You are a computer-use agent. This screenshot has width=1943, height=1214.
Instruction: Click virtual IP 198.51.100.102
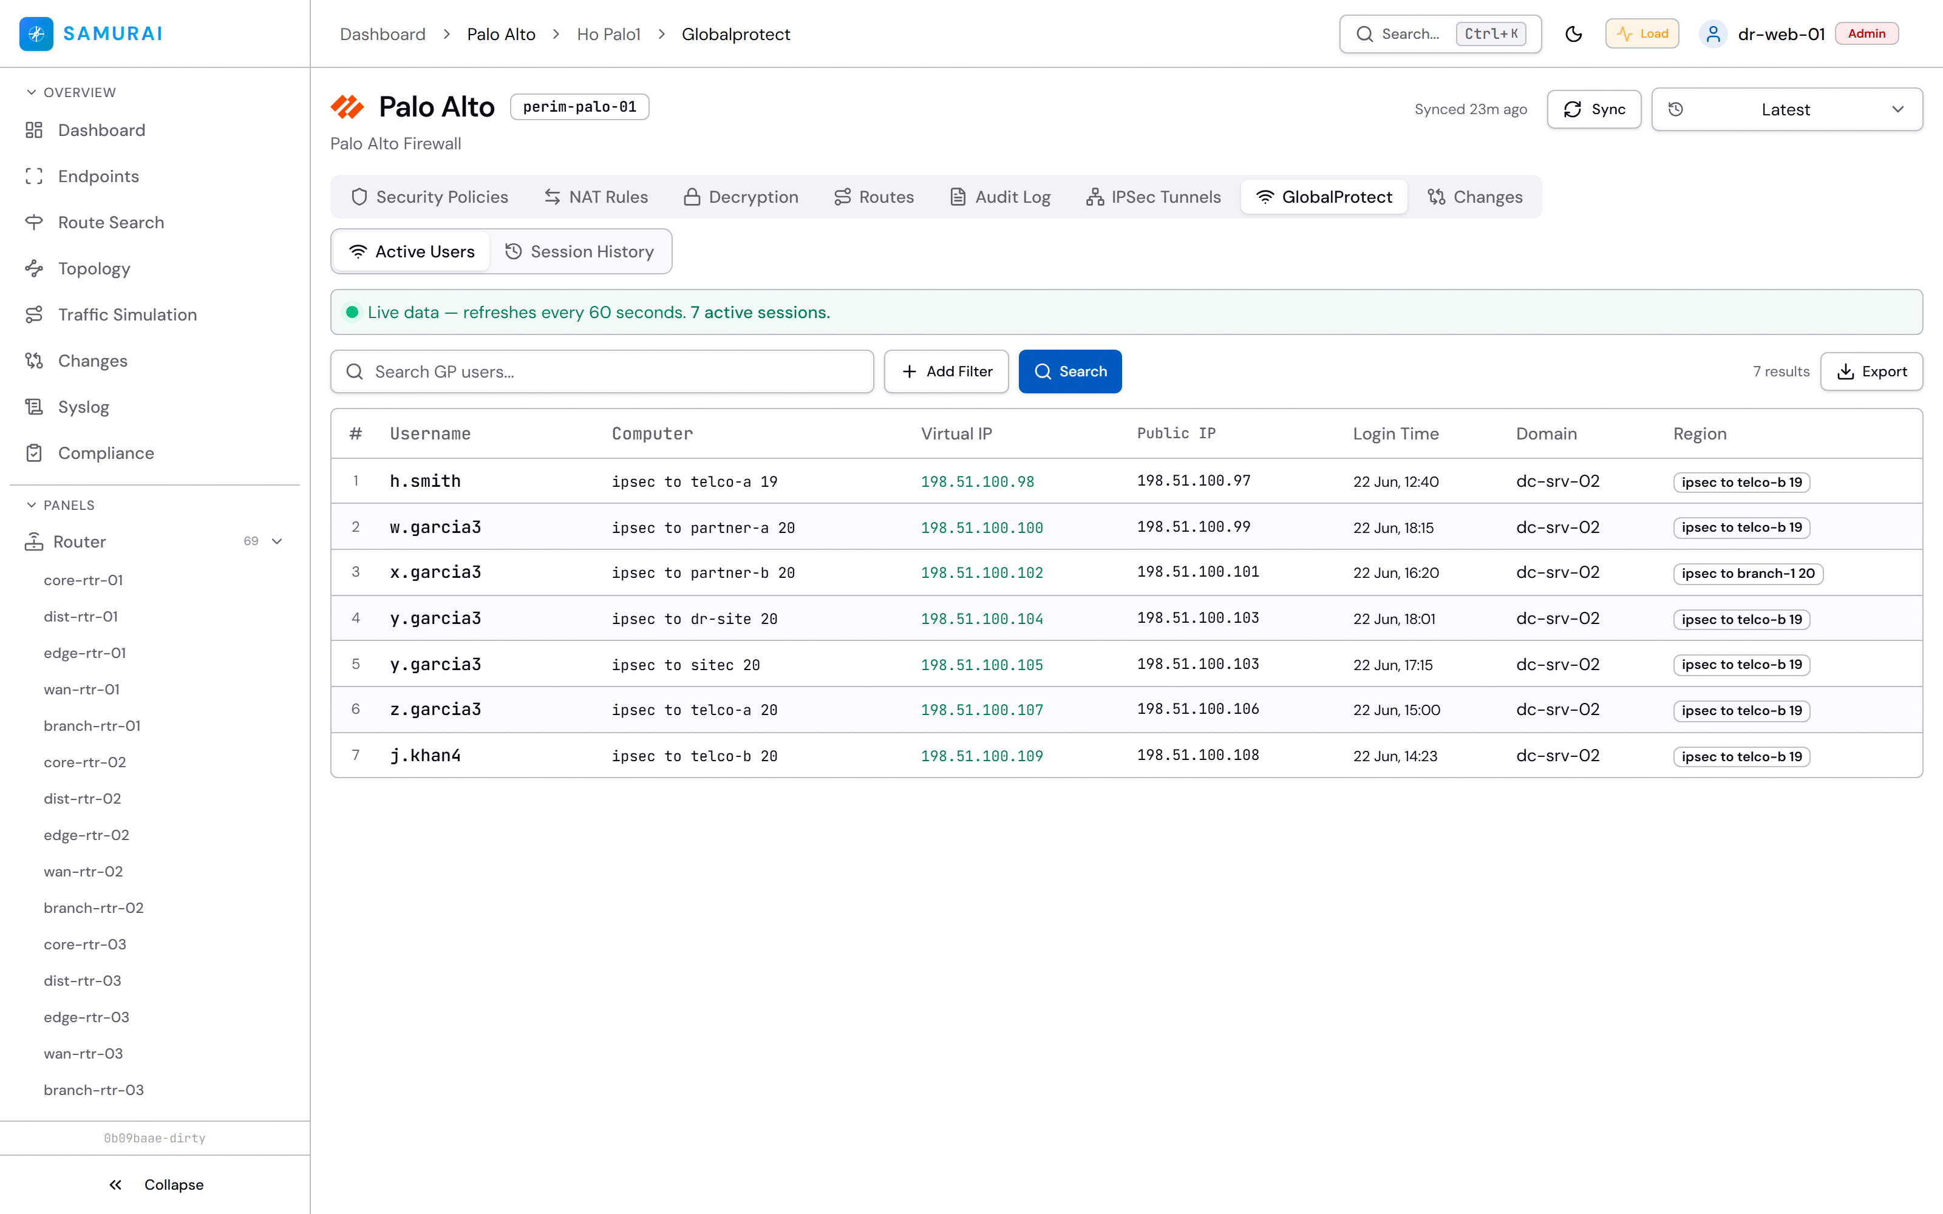[982, 572]
